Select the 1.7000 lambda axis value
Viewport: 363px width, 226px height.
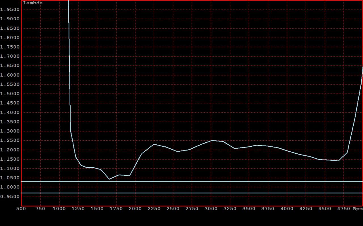(10, 56)
